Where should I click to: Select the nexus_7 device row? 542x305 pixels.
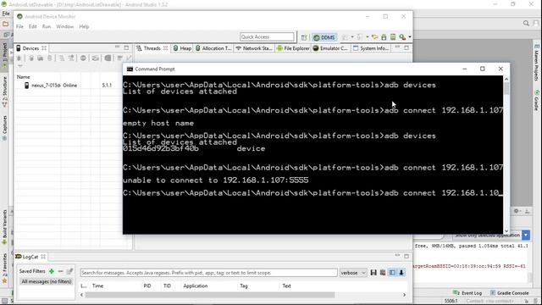(71, 85)
